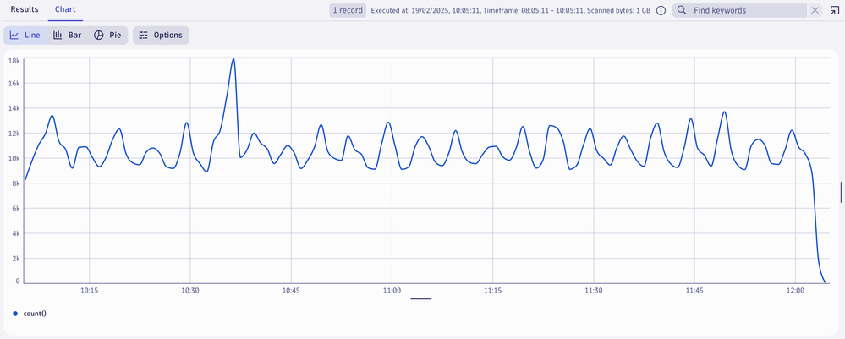Click the Options sliders icon

tap(143, 36)
